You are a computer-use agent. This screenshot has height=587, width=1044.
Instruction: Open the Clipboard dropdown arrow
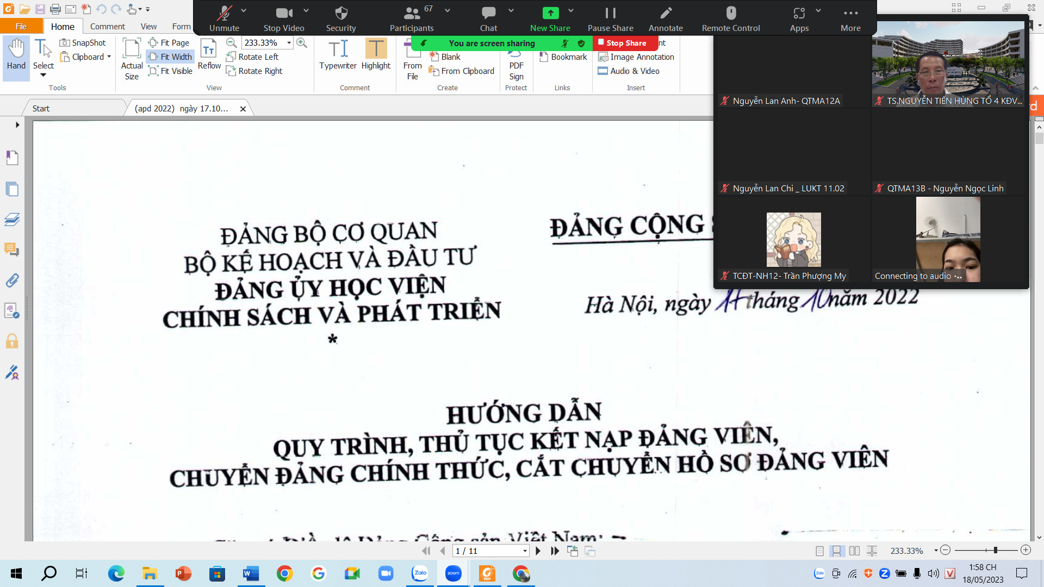[109, 57]
